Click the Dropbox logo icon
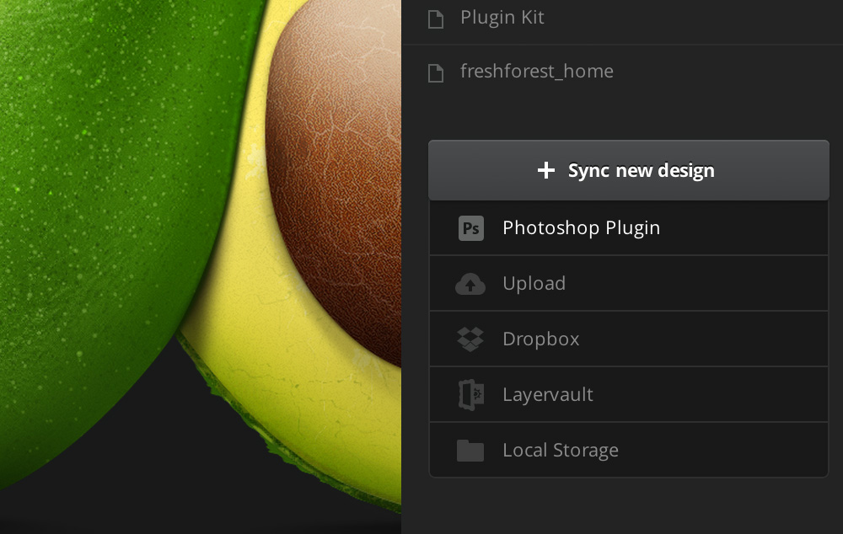843x534 pixels. pos(470,339)
